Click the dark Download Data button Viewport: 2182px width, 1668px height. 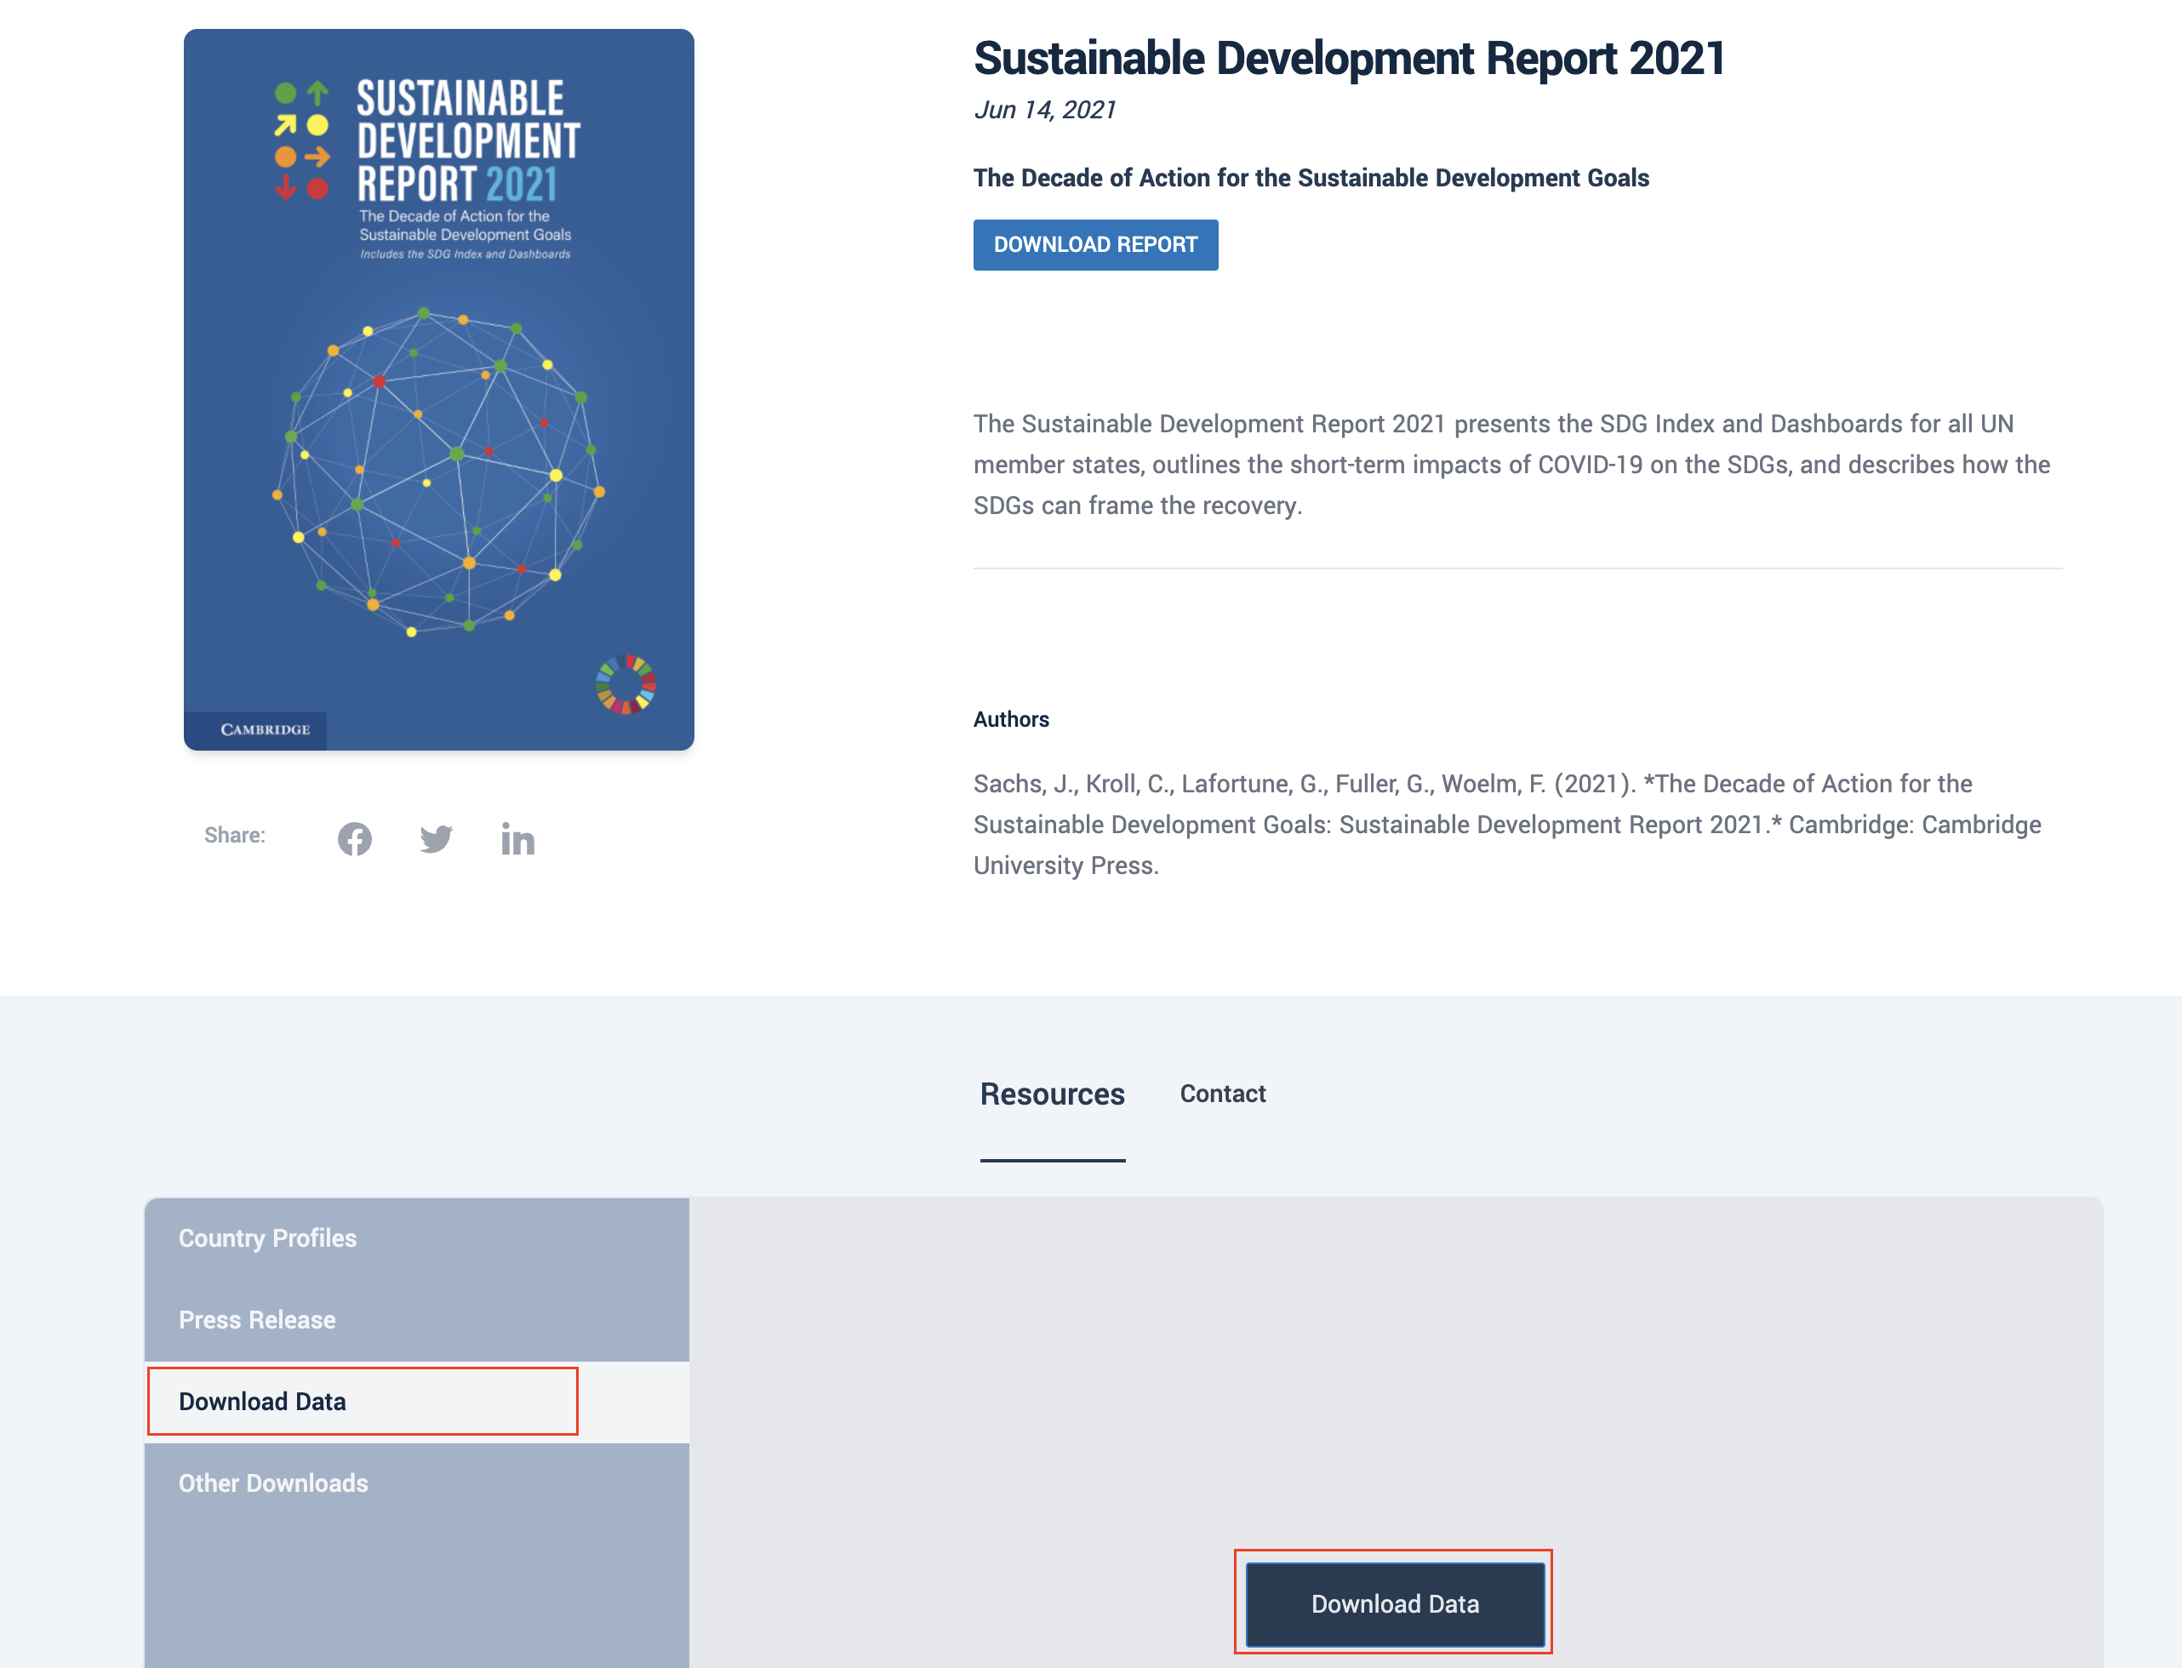[1394, 1603]
